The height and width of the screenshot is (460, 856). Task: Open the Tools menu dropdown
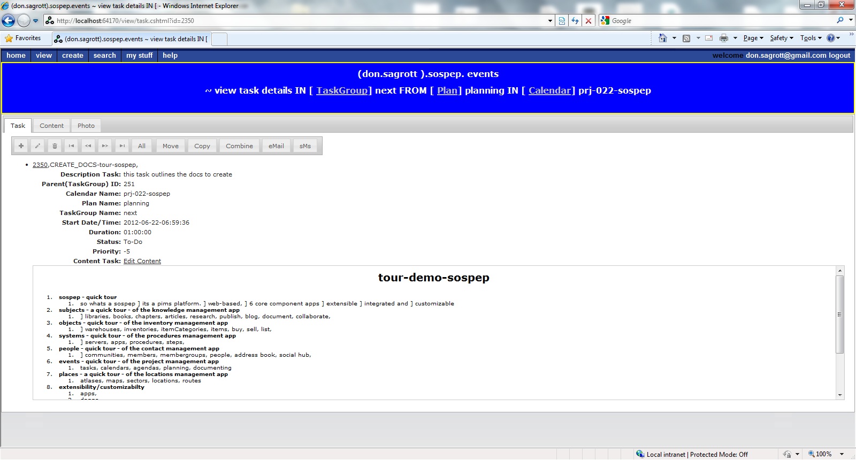811,38
